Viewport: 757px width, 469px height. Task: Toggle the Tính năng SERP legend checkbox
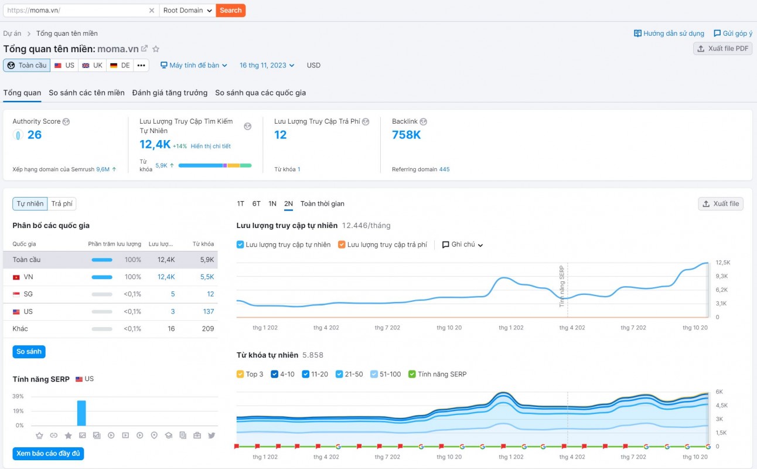(412, 374)
